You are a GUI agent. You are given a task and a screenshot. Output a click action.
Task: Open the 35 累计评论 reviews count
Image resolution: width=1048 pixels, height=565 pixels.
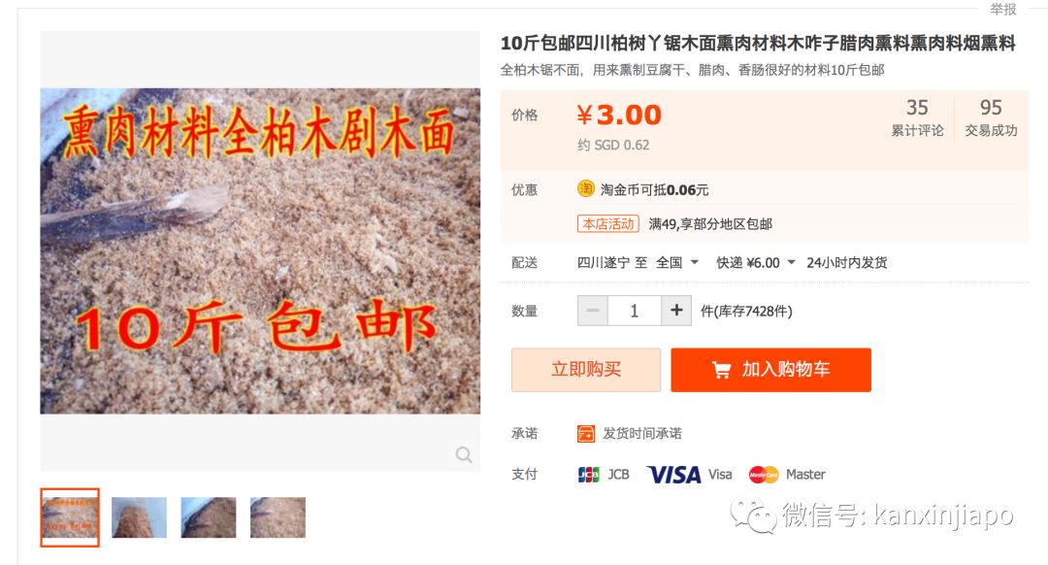[917, 117]
